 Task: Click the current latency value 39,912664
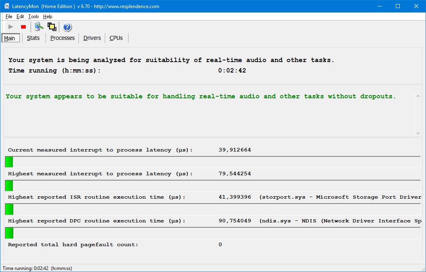235,150
